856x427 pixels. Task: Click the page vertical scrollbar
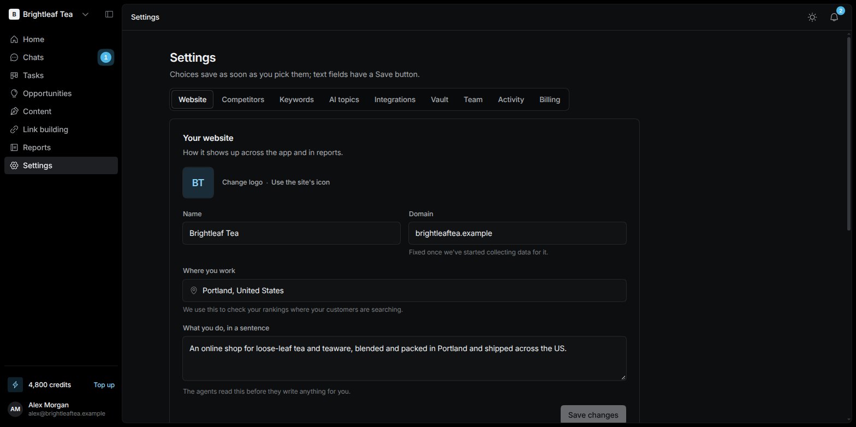[848, 134]
